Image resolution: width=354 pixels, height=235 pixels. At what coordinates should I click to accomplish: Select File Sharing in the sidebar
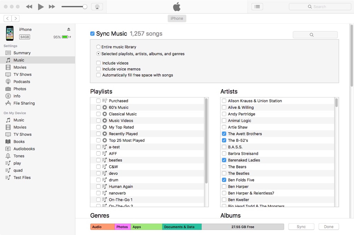24,103
